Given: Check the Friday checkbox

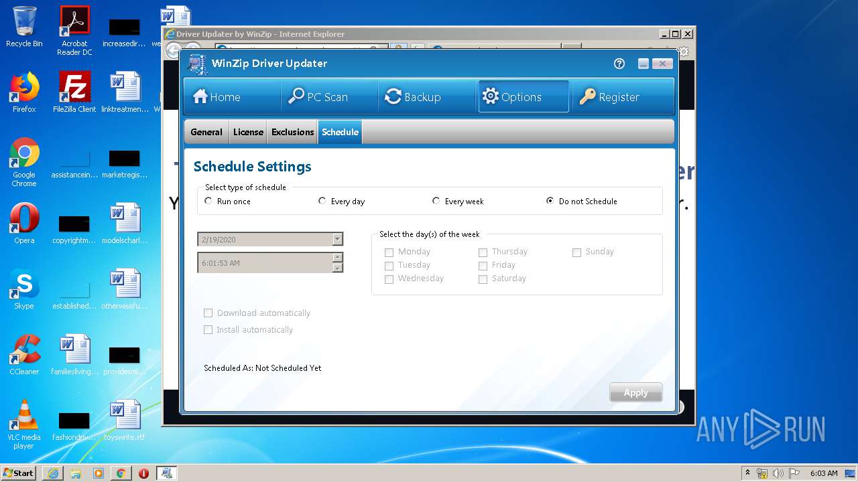Looking at the screenshot, I should [x=483, y=266].
